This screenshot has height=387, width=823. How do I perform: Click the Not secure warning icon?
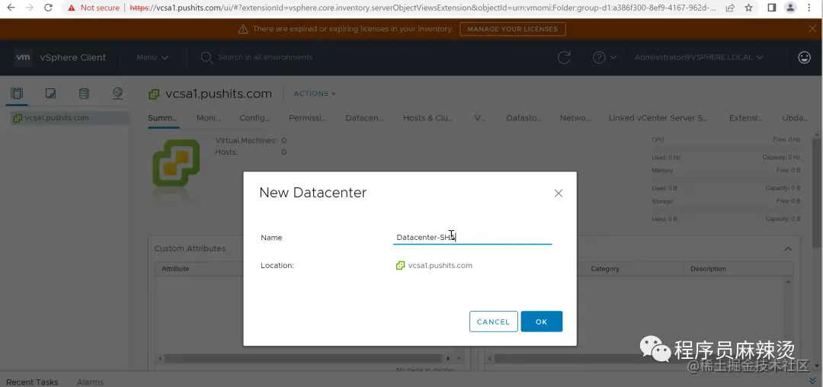[72, 8]
